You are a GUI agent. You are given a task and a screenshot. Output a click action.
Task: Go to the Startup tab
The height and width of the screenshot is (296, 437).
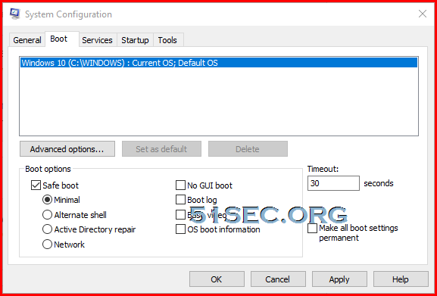click(x=135, y=40)
